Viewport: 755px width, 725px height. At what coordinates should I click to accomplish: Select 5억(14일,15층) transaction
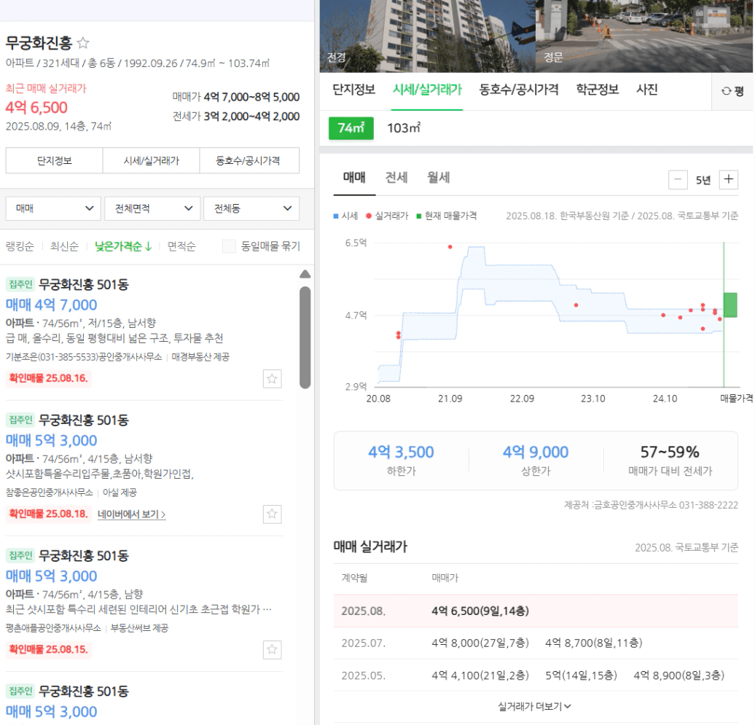click(581, 675)
